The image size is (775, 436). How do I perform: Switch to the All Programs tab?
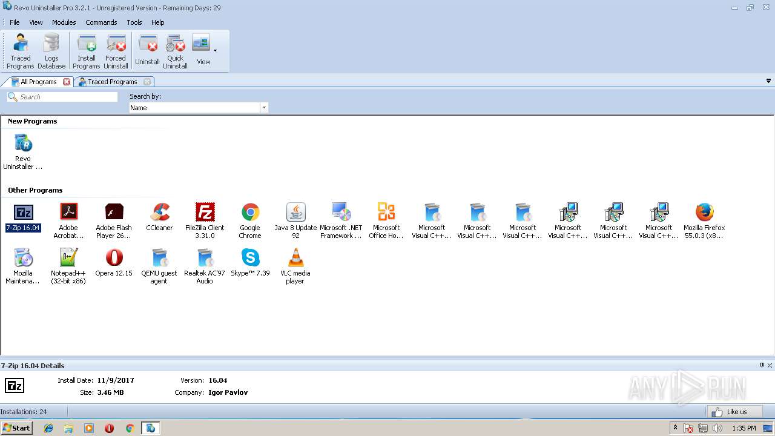click(x=39, y=82)
